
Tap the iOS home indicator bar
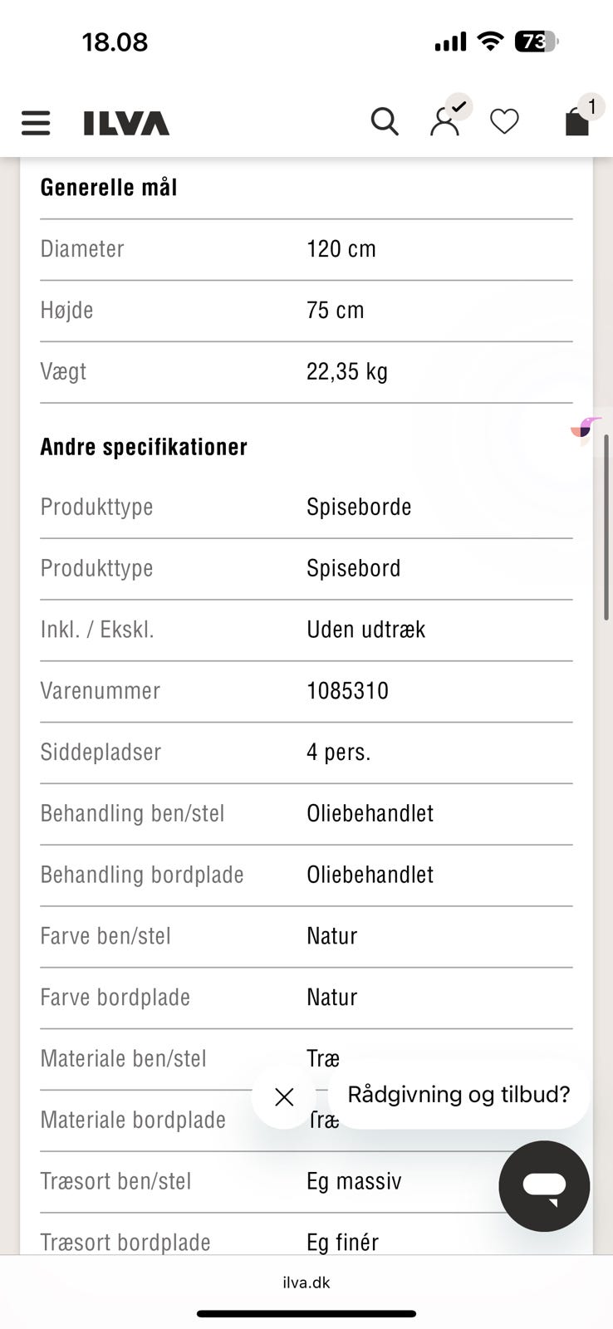pos(306,1313)
